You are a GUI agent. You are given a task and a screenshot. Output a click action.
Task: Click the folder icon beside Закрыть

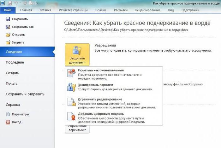(x=8, y=42)
